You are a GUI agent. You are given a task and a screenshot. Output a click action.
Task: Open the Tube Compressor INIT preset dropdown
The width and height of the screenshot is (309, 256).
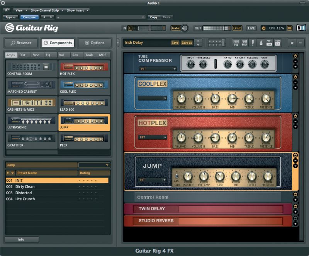click(x=158, y=69)
